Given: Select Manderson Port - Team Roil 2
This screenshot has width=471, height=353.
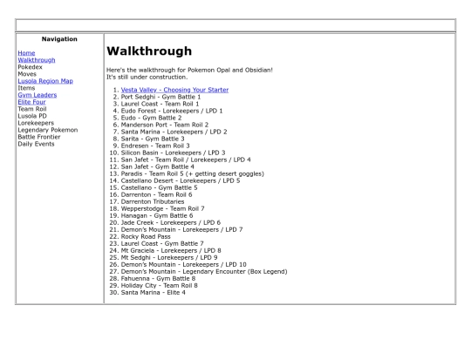Looking at the screenshot, I should 165,125.
